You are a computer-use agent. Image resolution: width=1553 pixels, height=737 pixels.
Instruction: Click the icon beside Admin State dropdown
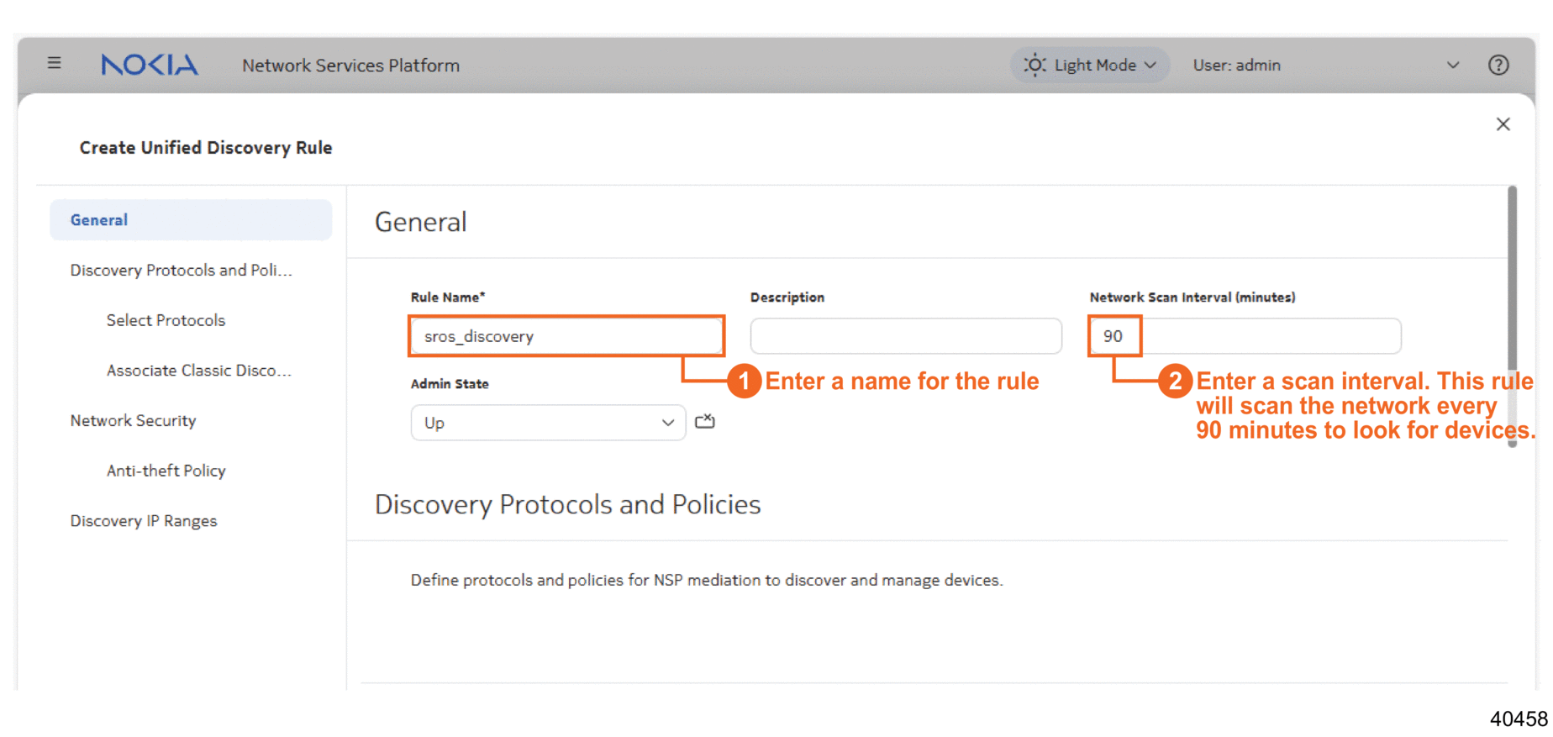click(x=704, y=422)
